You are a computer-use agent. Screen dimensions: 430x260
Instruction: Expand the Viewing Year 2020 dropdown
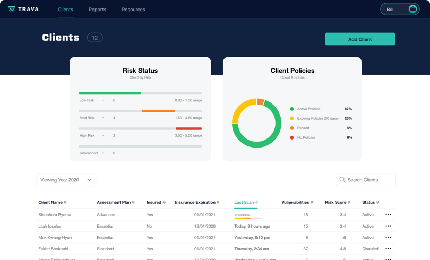pos(66,180)
